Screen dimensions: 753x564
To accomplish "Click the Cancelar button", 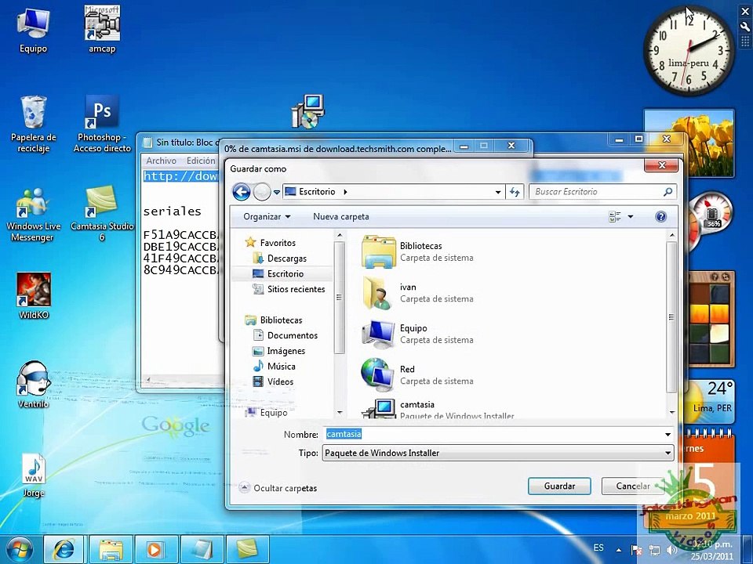I will click(x=633, y=486).
